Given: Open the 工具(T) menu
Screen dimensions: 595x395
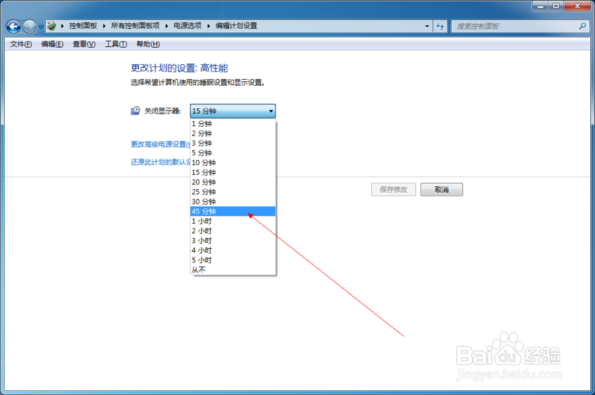Looking at the screenshot, I should click(116, 44).
